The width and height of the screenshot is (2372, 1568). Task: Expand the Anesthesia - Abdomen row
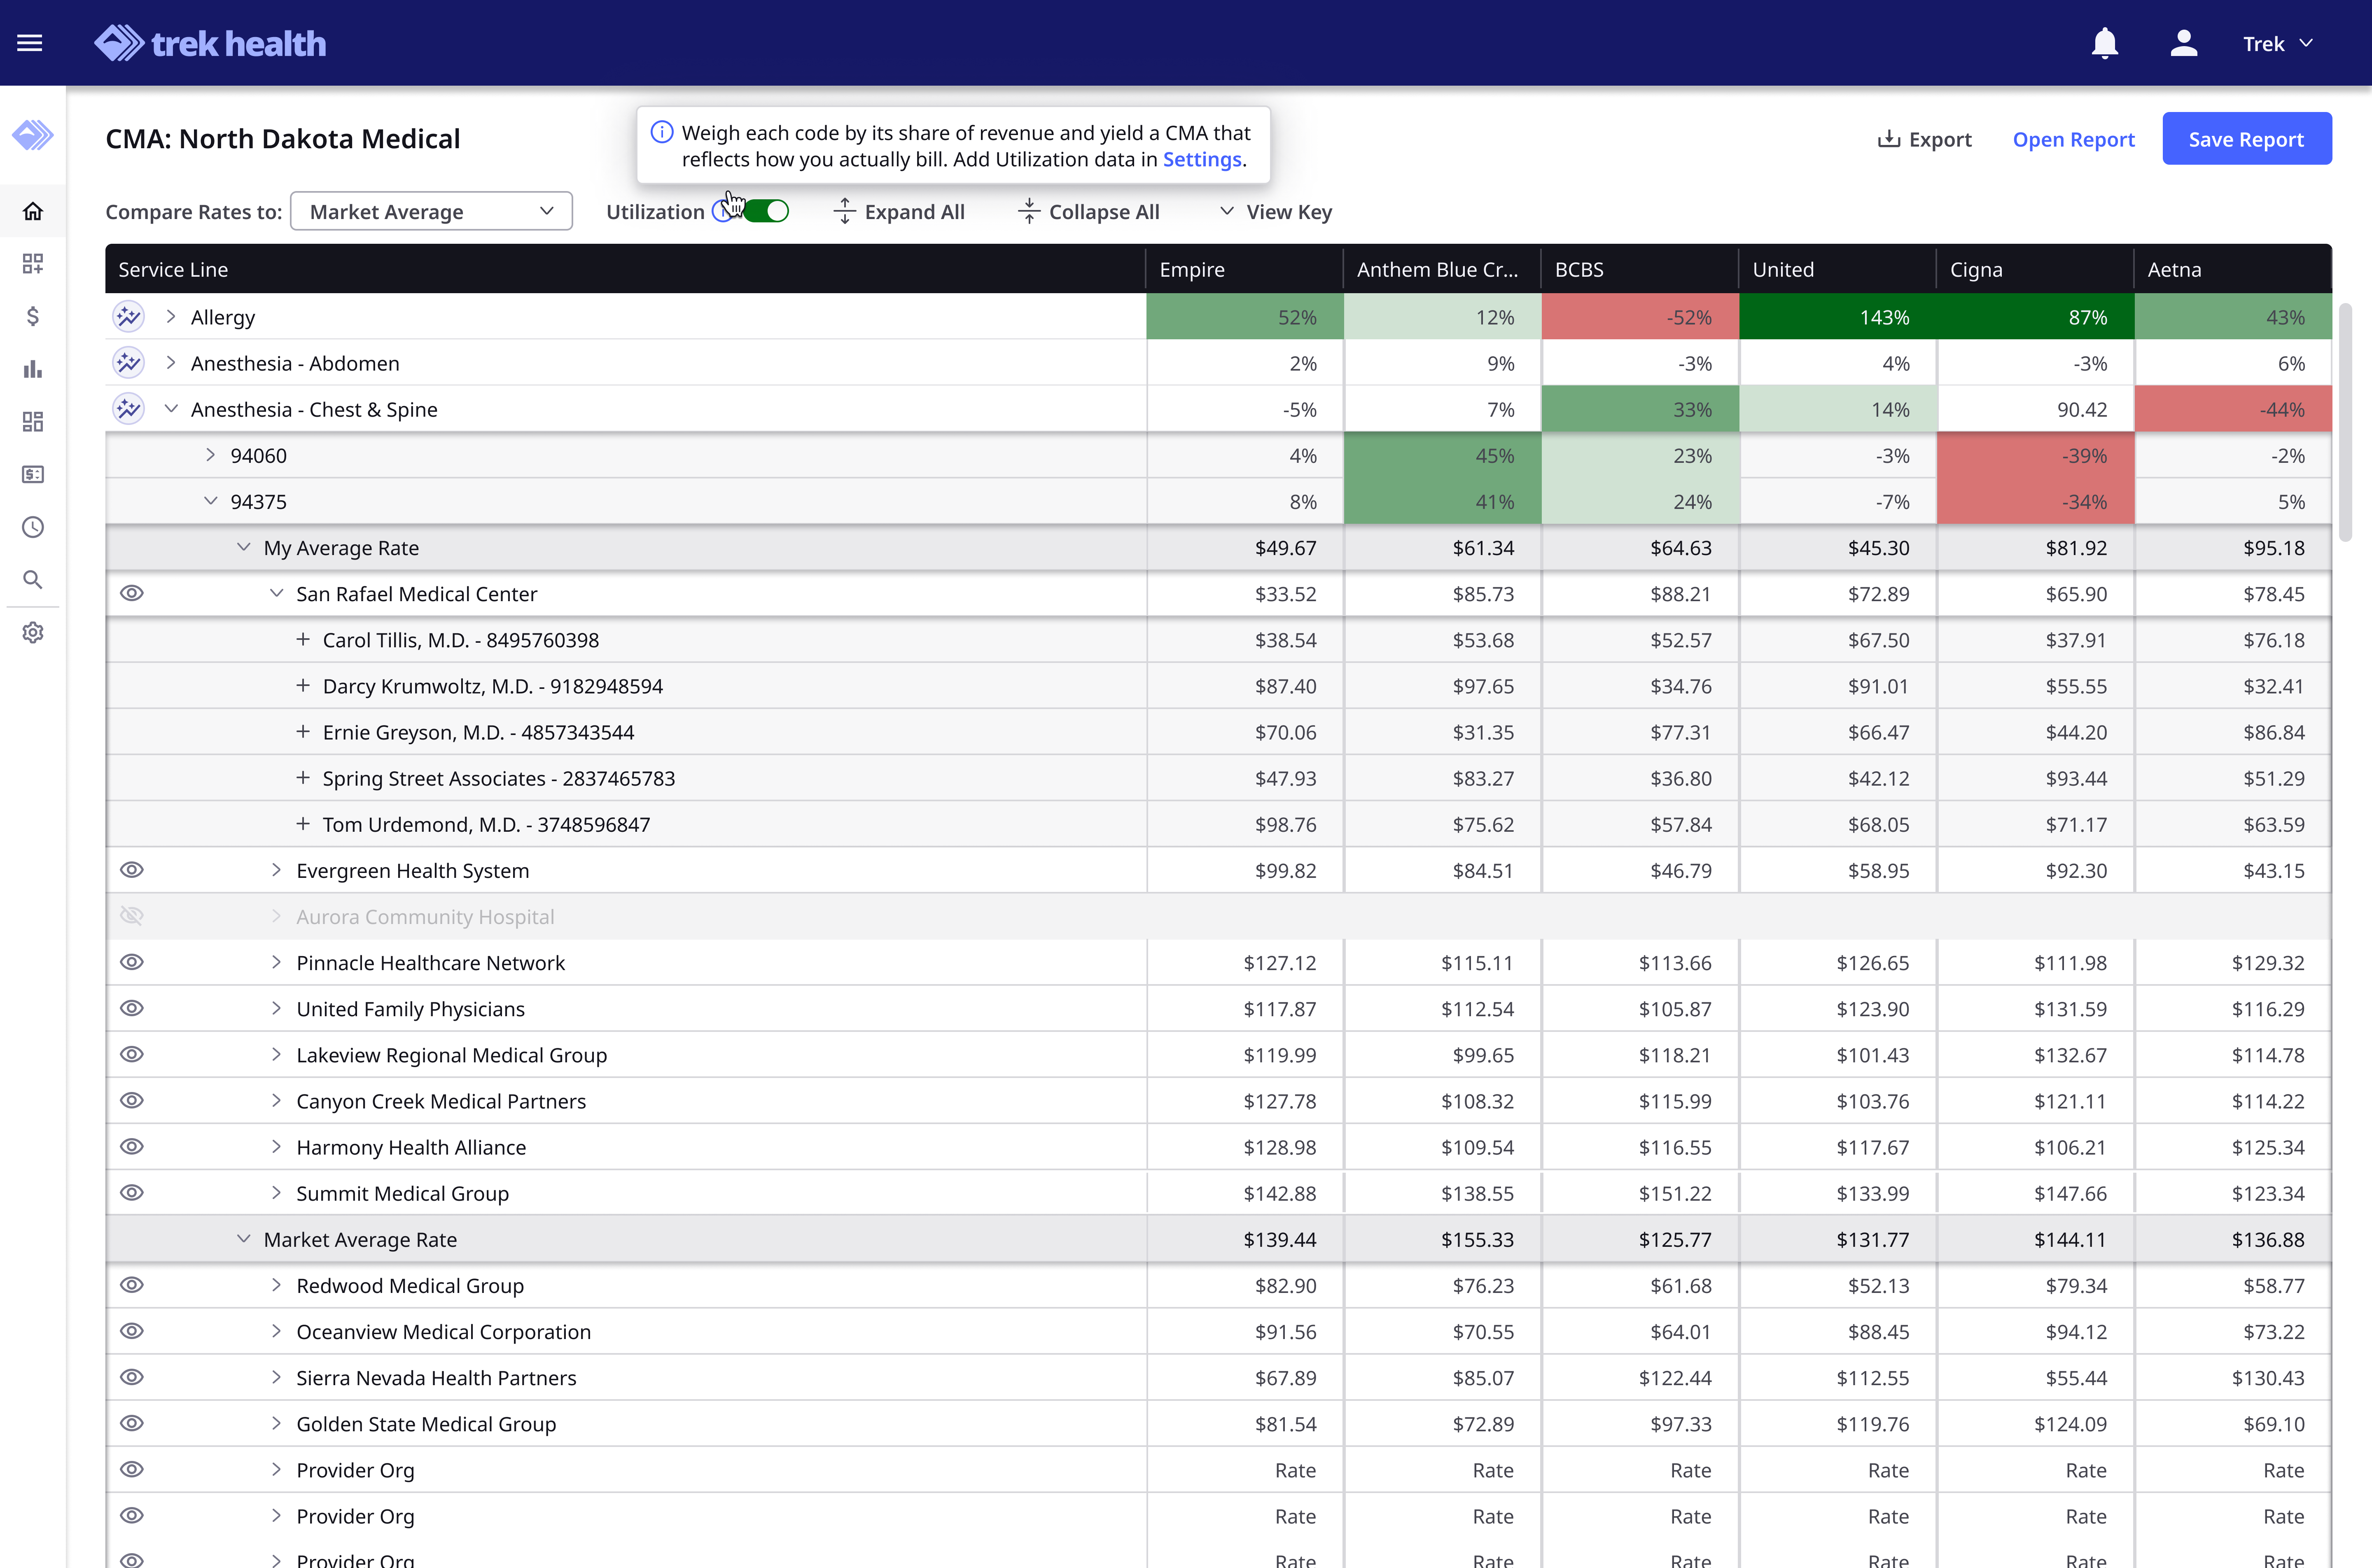click(171, 363)
